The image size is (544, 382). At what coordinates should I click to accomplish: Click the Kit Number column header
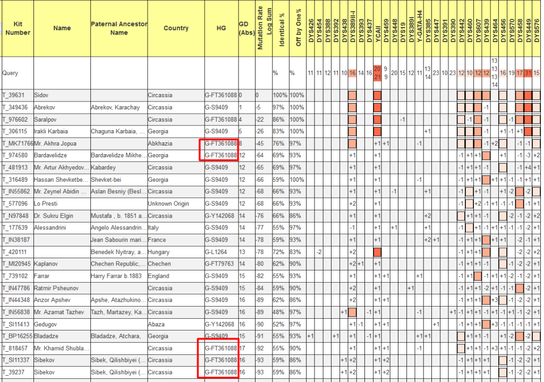tap(17, 29)
